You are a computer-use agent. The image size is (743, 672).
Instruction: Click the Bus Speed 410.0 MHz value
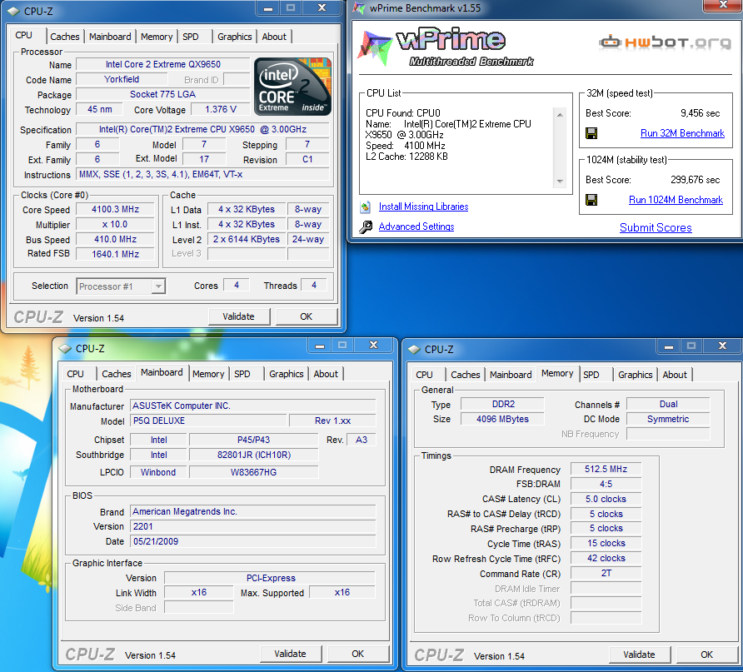click(x=115, y=240)
